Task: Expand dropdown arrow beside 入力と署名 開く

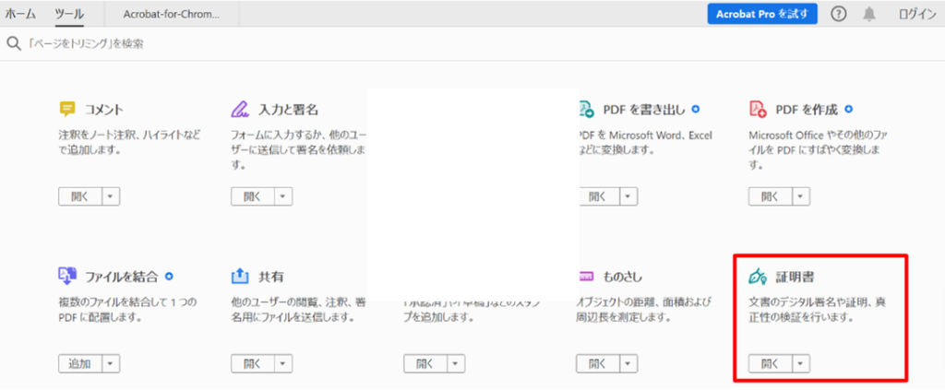Action: 284,196
